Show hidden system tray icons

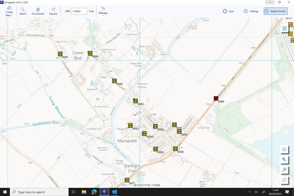tap(250, 192)
